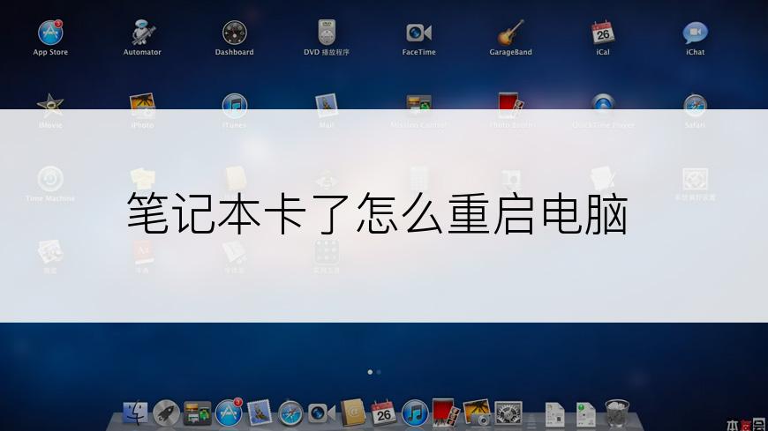This screenshot has width=768, height=431.
Task: Open Dashboard in the Launchpad grid
Action: (x=234, y=33)
